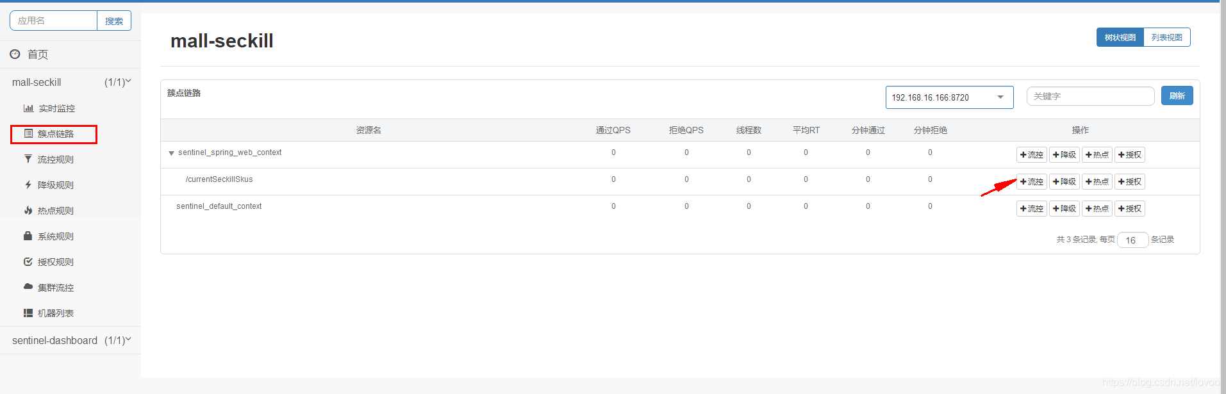Click the 关键字 keyword input field
Screen dimensions: 1226x394
pyautogui.click(x=1090, y=96)
